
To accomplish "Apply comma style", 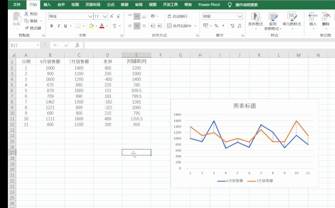I will click(224, 26).
